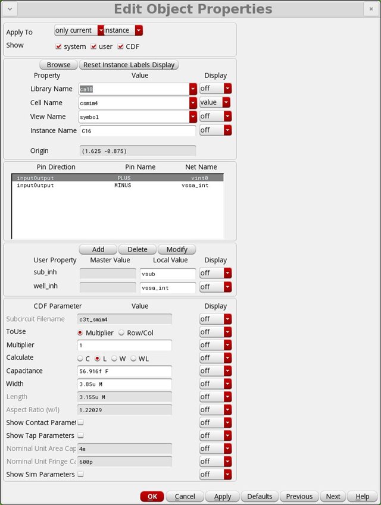Toggle the system show checkbox
The height and width of the screenshot is (505, 381).
58,46
